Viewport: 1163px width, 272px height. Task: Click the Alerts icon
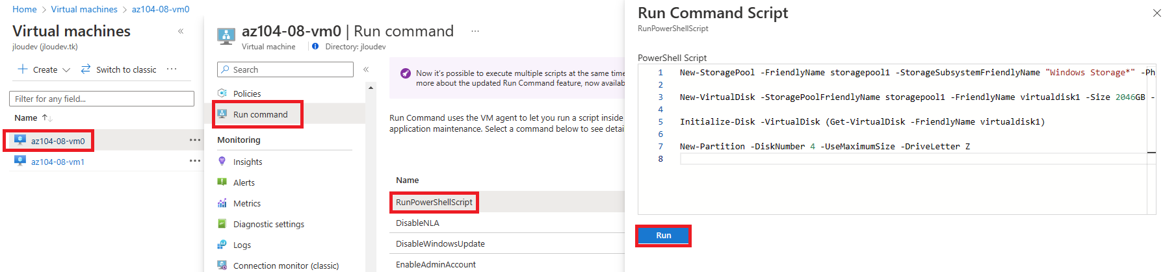[x=222, y=182]
